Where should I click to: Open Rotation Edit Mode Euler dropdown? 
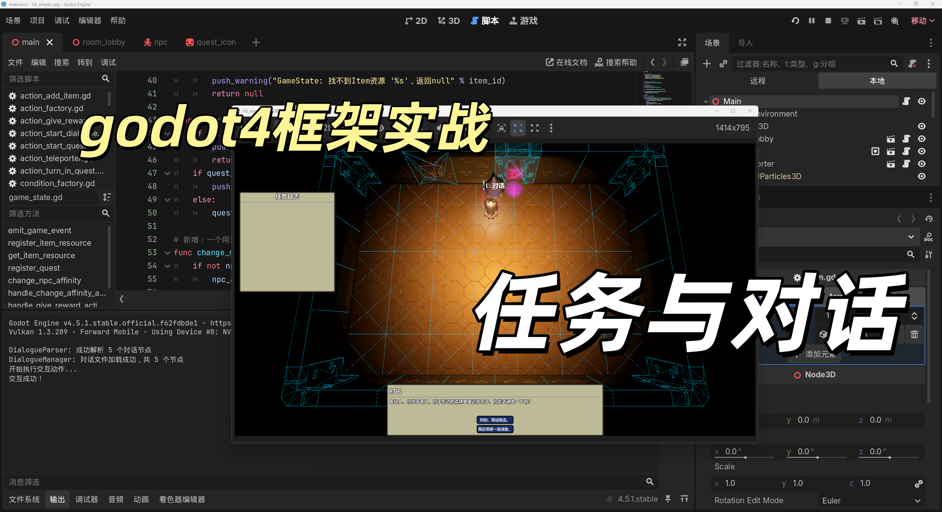coord(871,501)
